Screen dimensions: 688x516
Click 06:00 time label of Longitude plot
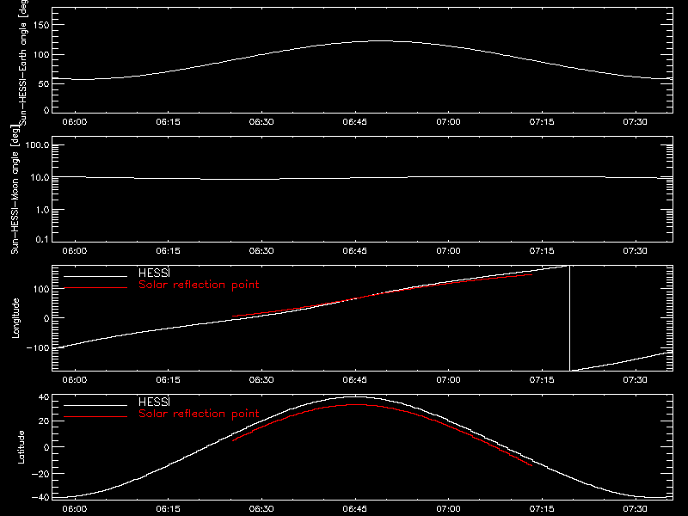click(x=75, y=380)
